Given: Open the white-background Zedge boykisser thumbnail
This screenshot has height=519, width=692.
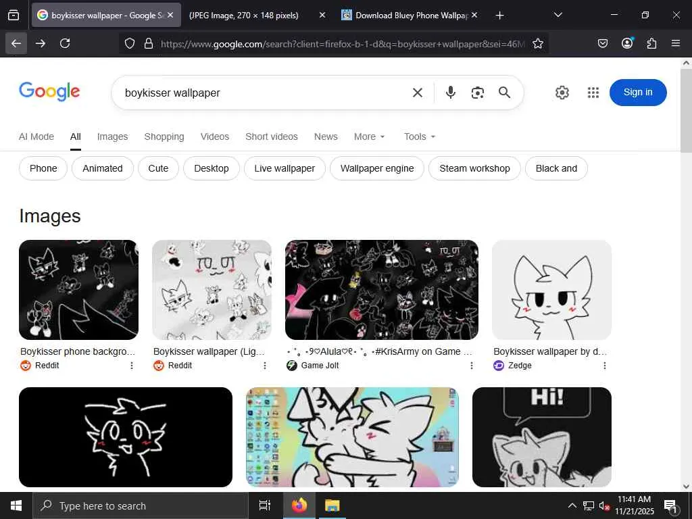Looking at the screenshot, I should [551, 290].
